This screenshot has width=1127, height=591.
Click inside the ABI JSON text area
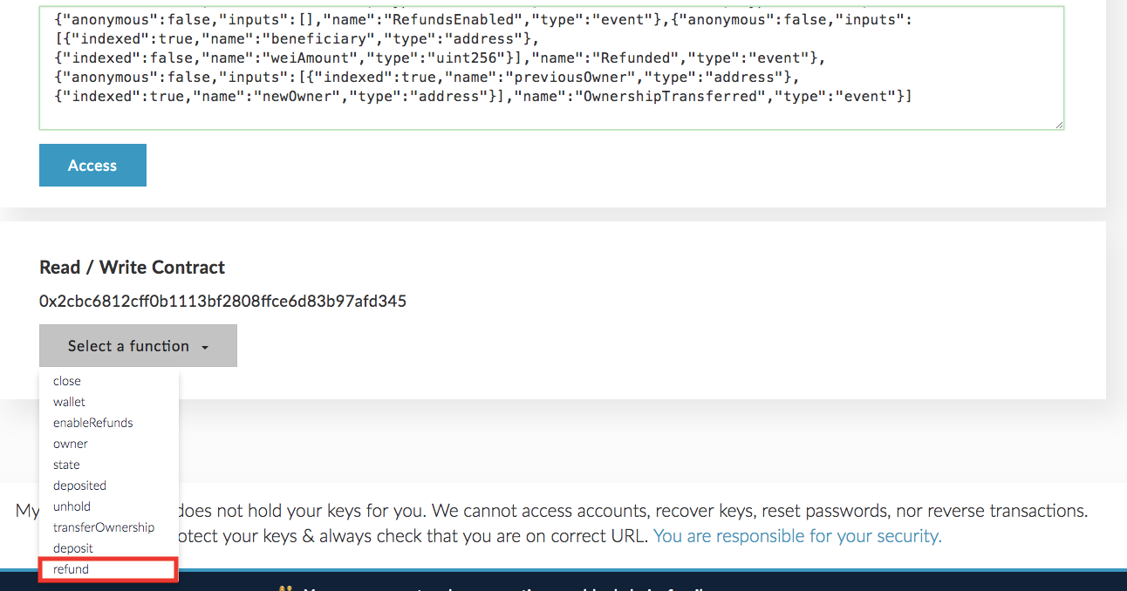[x=550, y=113]
